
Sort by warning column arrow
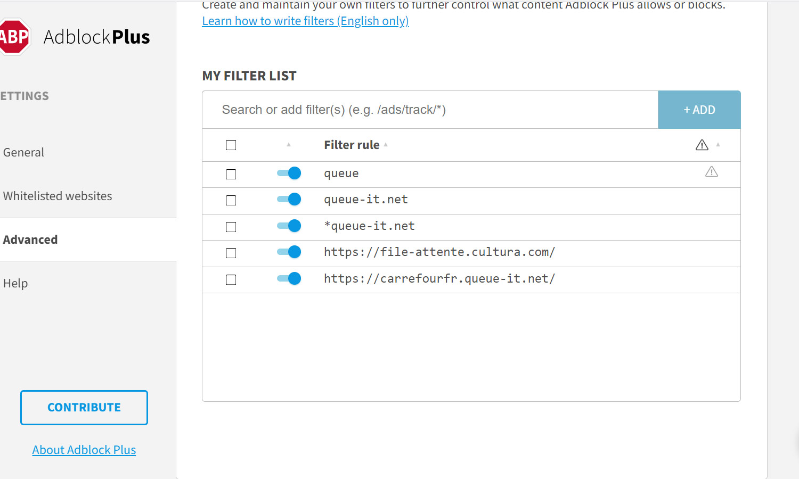(718, 145)
